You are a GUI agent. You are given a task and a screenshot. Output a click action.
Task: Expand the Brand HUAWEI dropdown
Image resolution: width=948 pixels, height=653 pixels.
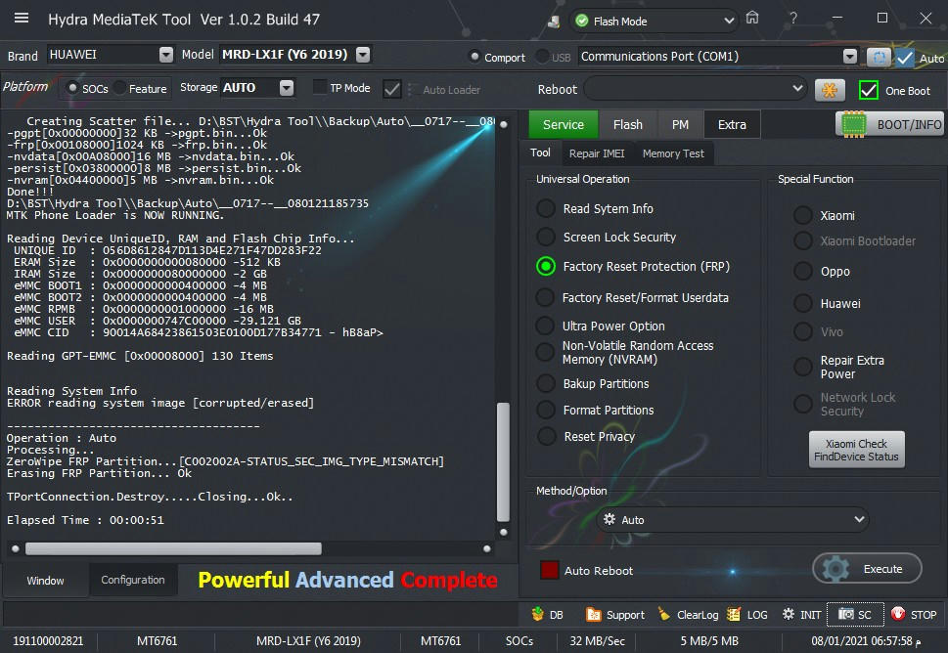coord(166,55)
